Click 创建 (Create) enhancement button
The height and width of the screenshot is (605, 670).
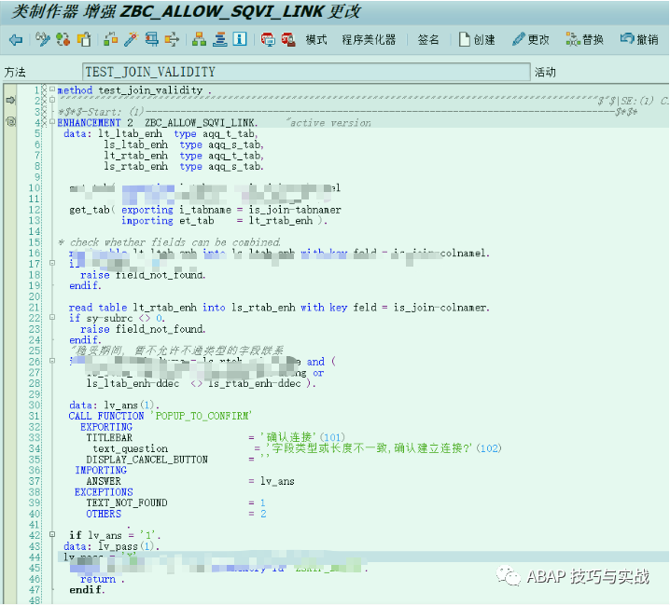477,40
